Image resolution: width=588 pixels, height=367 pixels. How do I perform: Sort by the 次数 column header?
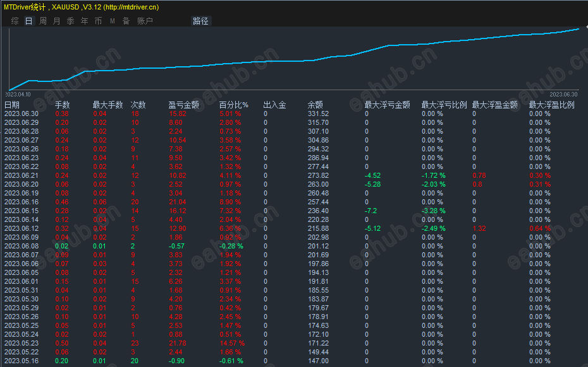coord(138,105)
